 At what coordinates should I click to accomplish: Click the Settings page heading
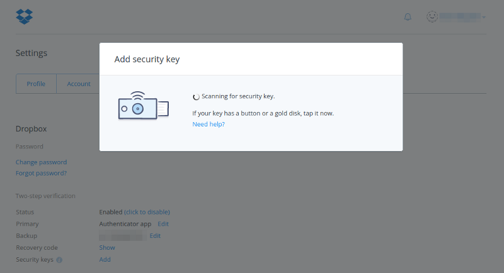[31, 53]
